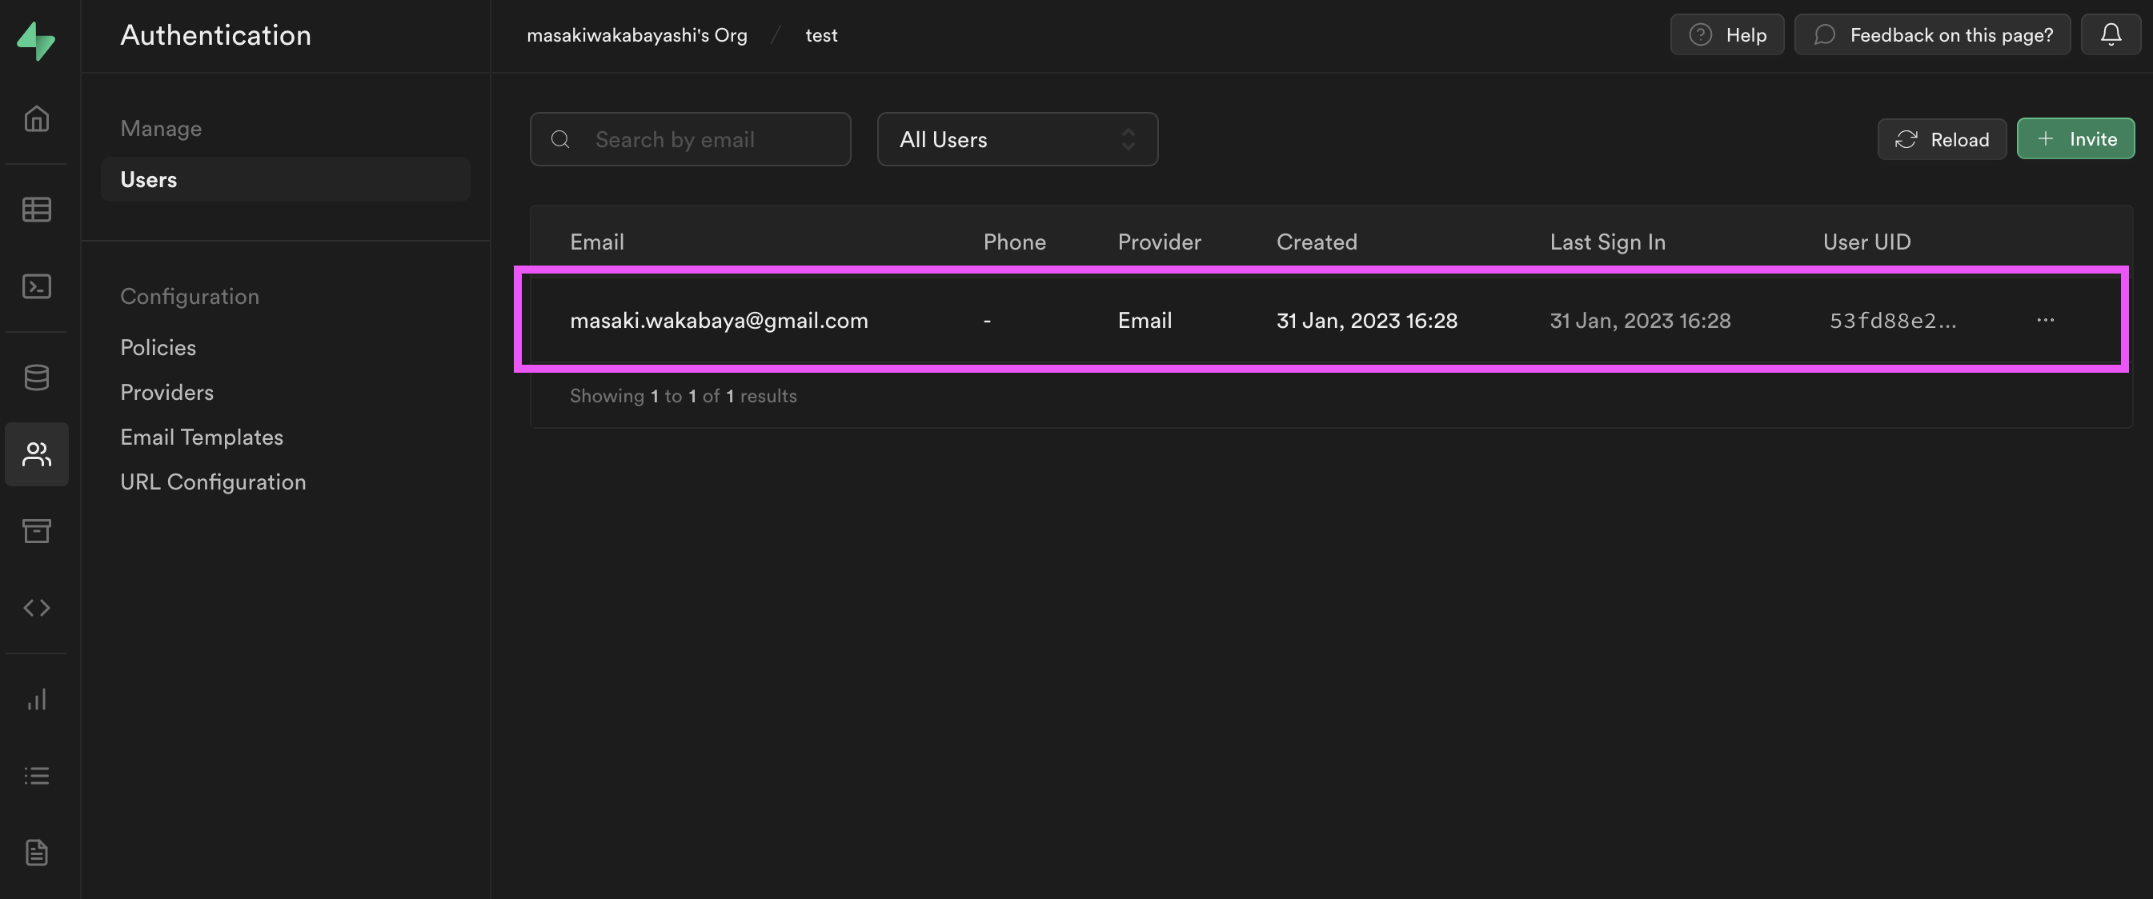Screen dimensions: 2153x899
Task: Open Feedback on this page button
Action: (1931, 34)
